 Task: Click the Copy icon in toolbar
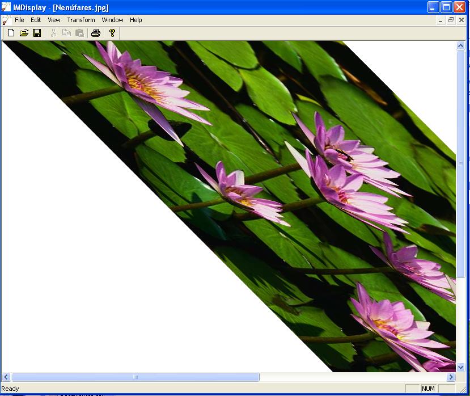pos(66,33)
